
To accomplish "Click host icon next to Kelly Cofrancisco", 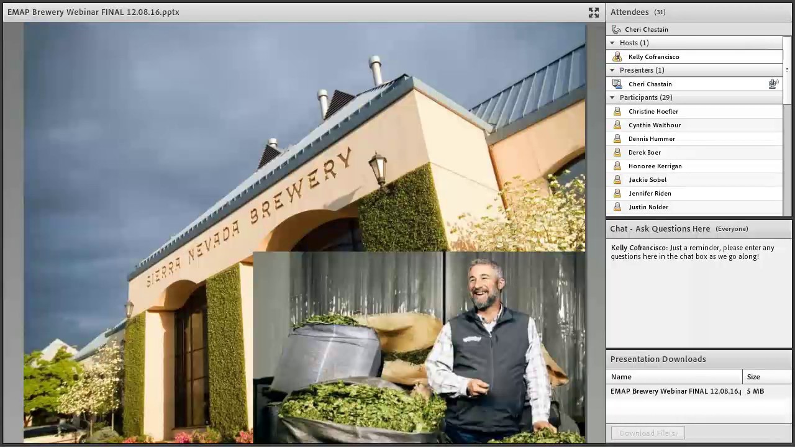I will (x=617, y=56).
